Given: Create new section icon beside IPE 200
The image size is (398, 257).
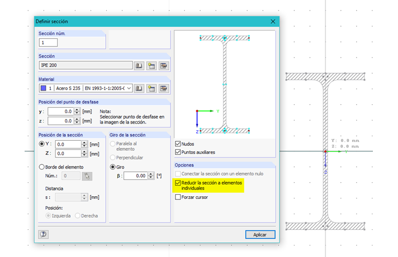Looking at the screenshot, I should tap(151, 66).
